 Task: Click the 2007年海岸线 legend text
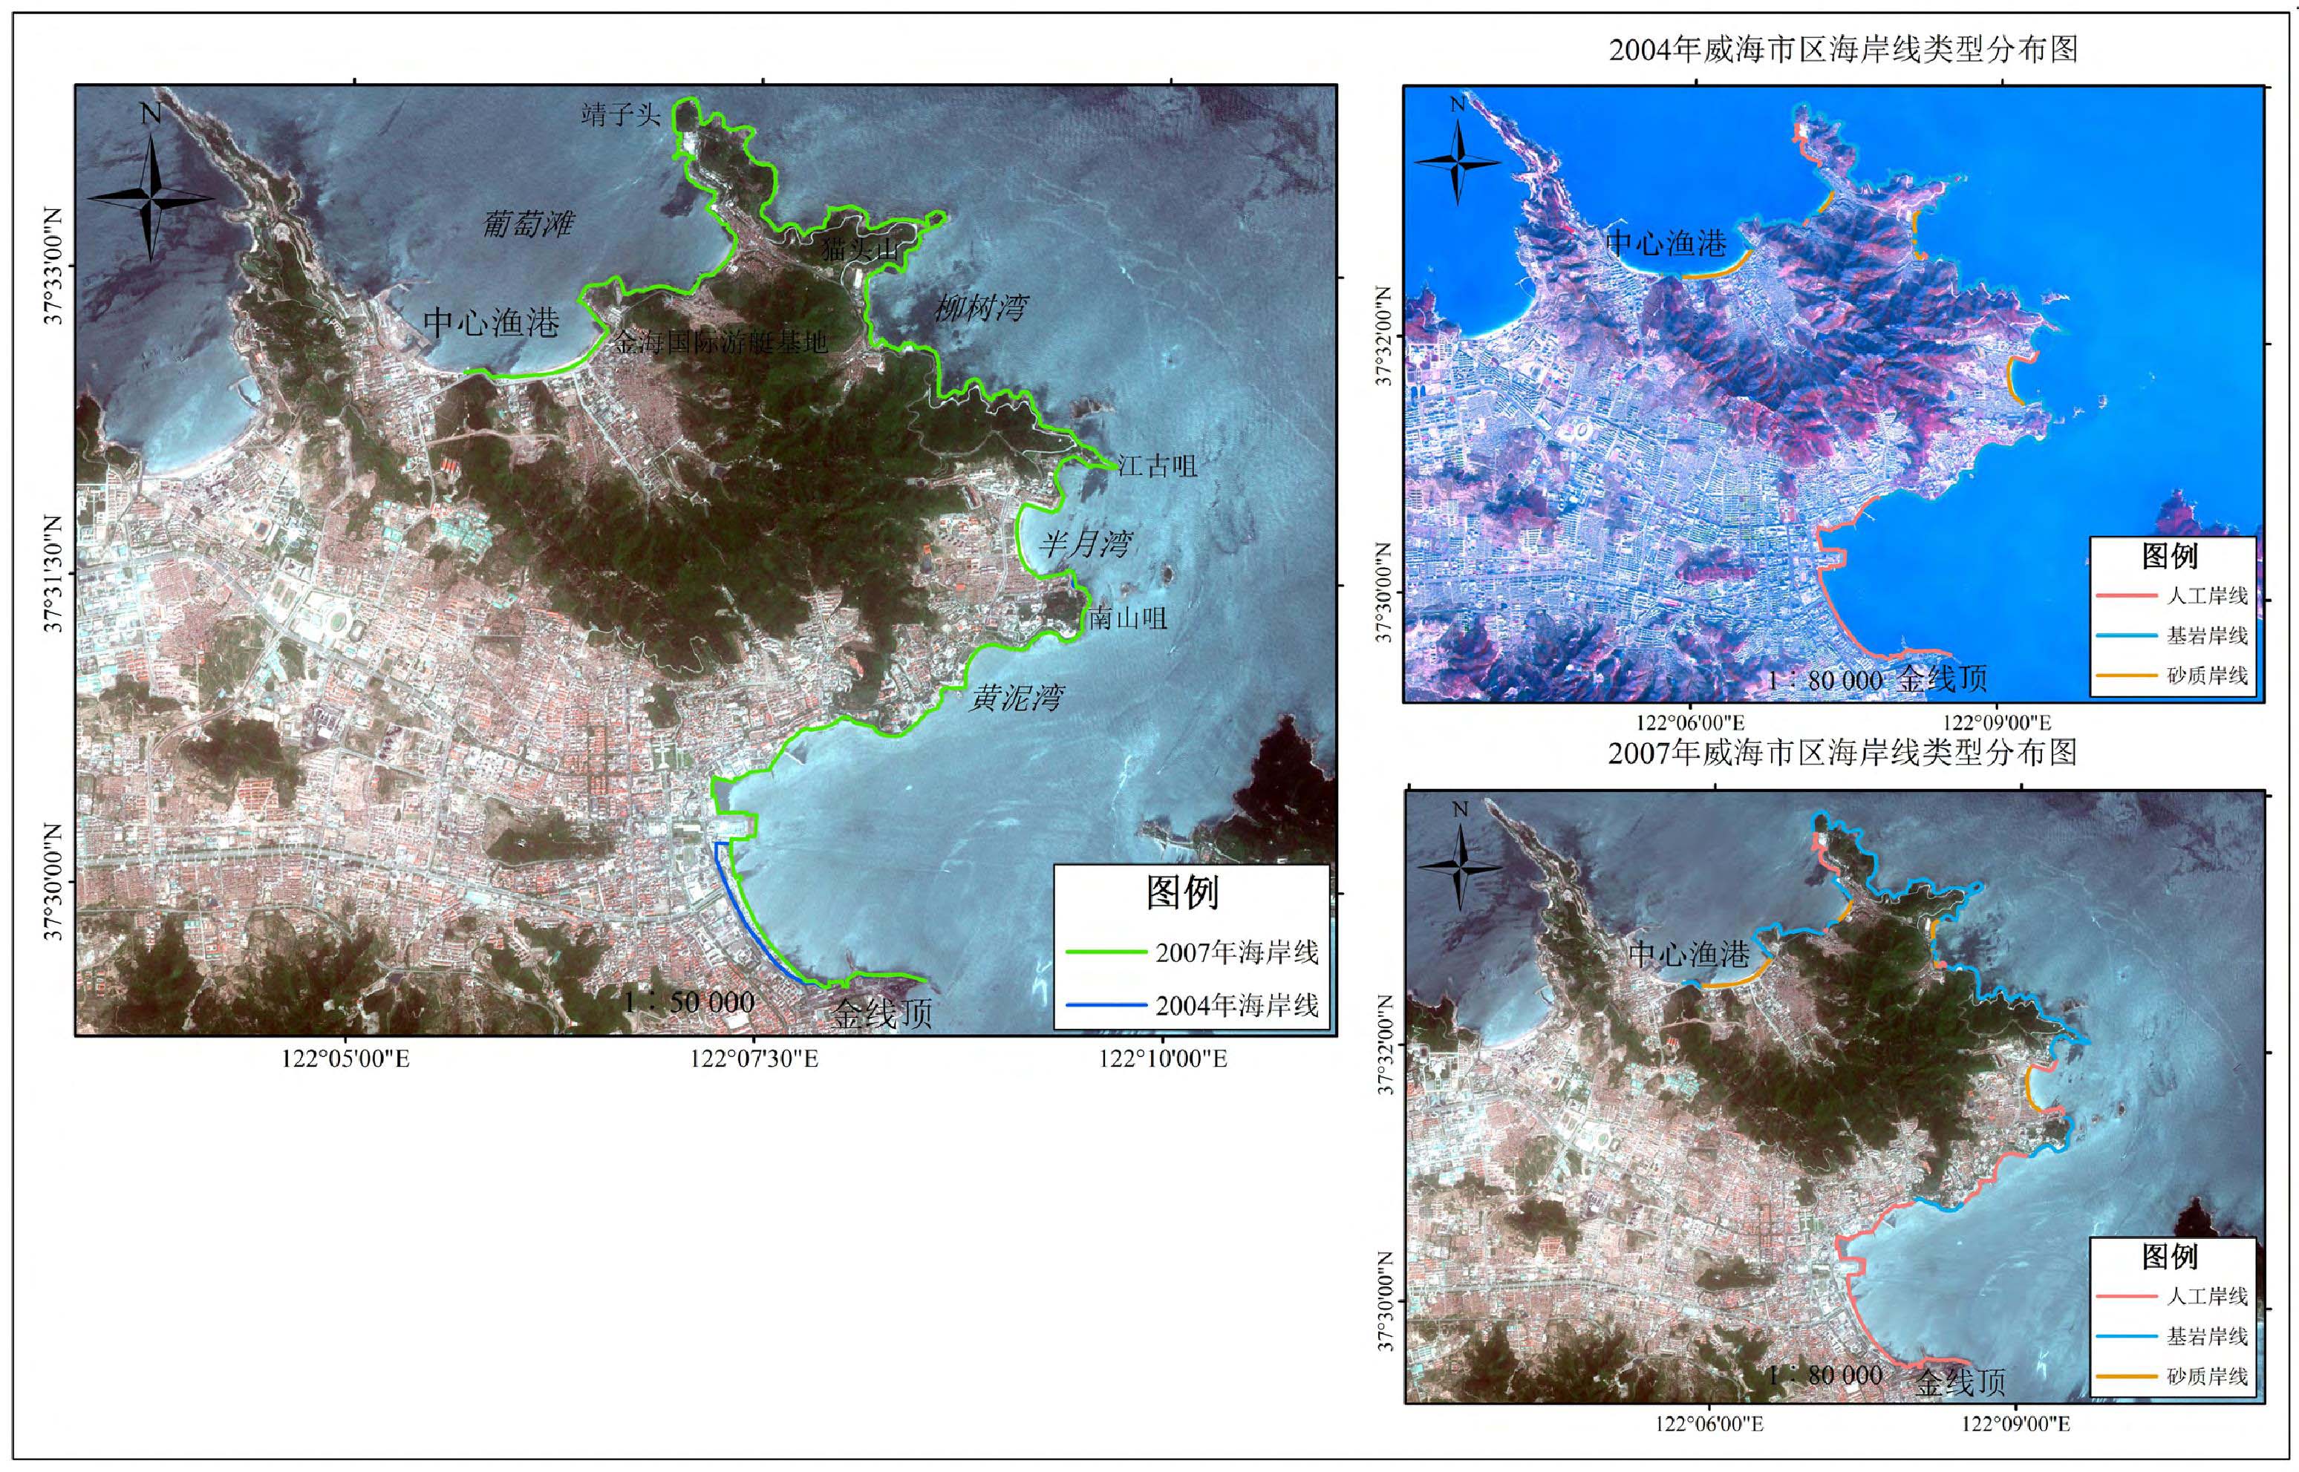tap(1237, 952)
